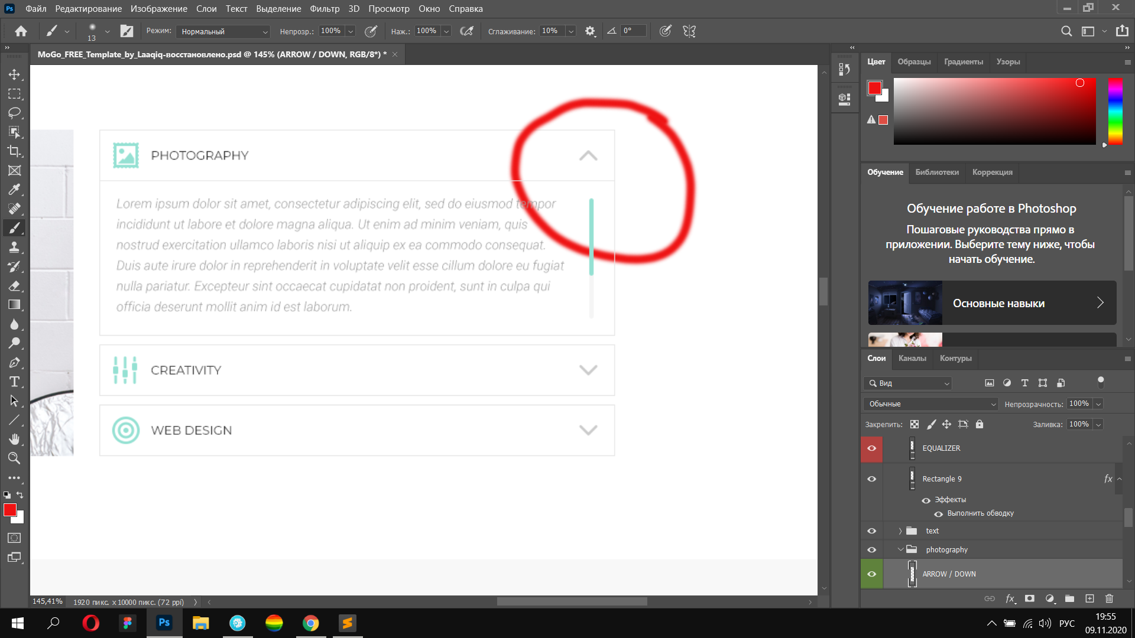
Task: Select the Move tool
Action: point(14,74)
